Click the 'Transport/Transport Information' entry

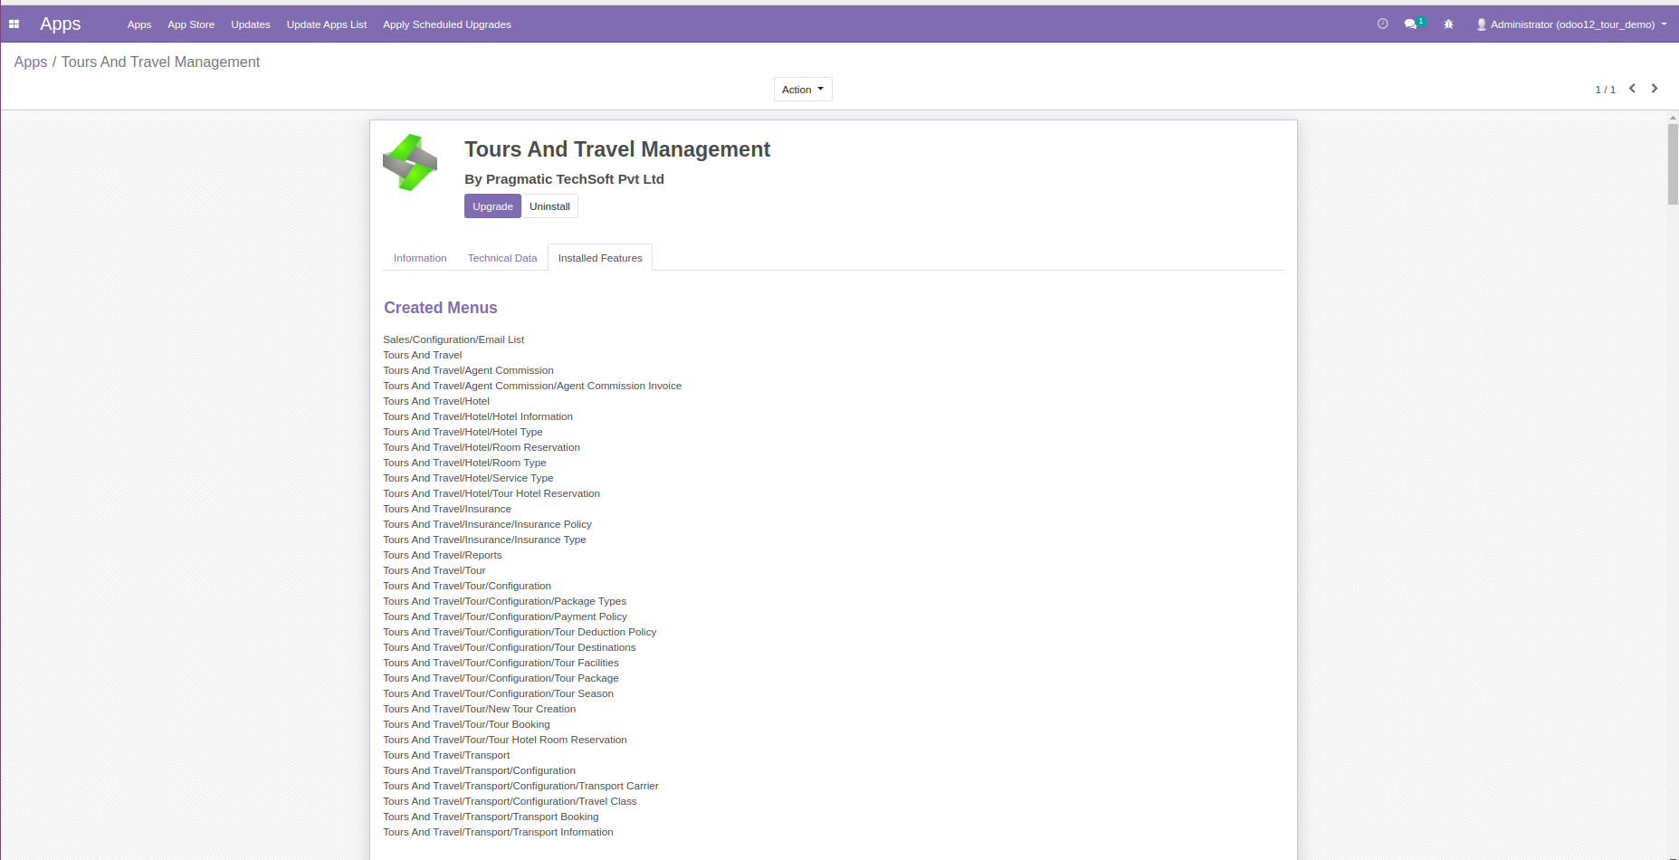[498, 832]
